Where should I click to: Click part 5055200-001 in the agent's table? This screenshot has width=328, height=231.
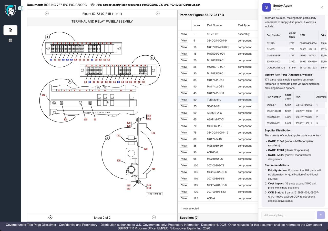pos(274,123)
